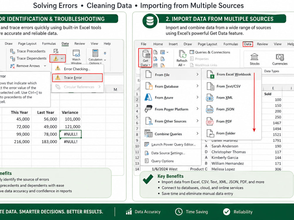Expand the From Azure submenu arrow
Viewport: 294px width, 220px height.
tap(198, 97)
